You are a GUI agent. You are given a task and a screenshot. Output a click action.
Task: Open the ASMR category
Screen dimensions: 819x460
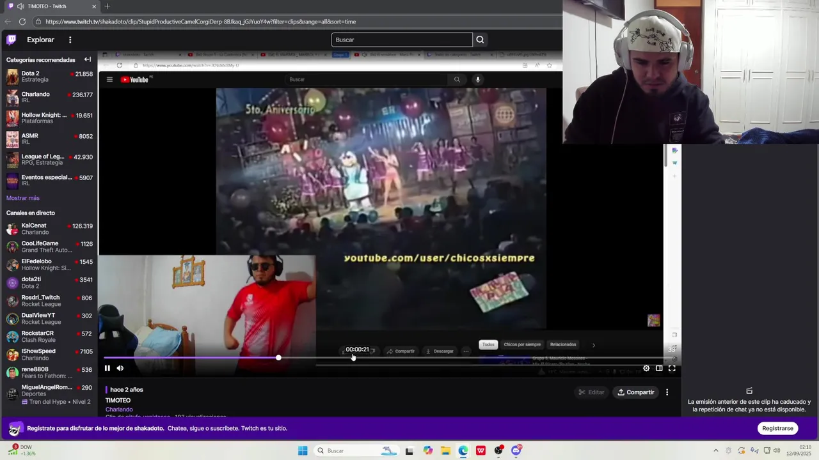pos(49,139)
